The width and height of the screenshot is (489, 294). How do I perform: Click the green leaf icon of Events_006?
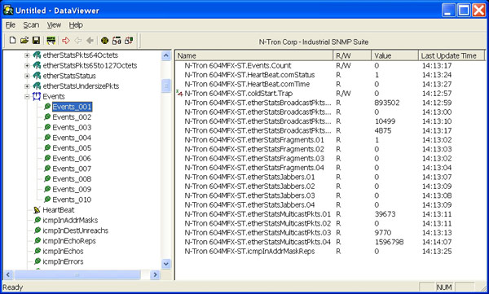coord(47,158)
